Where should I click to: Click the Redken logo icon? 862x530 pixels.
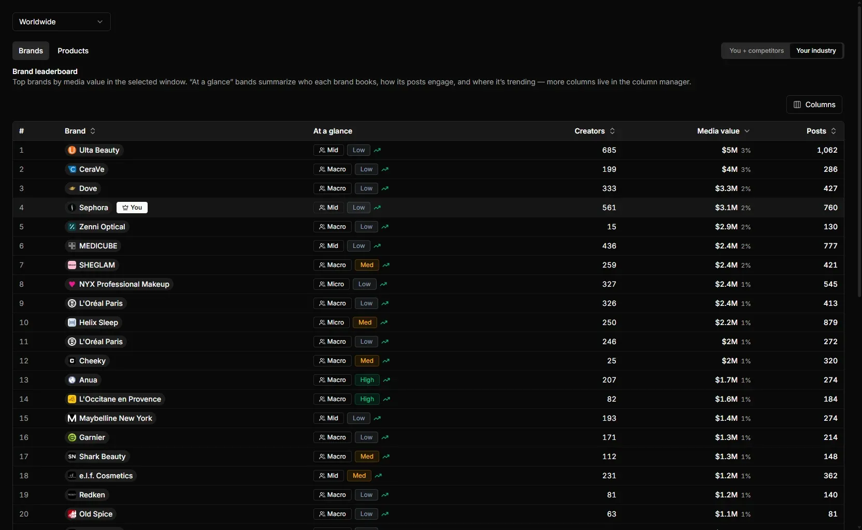72,495
